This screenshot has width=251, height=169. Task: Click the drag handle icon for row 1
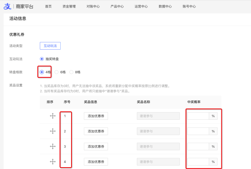(52, 116)
